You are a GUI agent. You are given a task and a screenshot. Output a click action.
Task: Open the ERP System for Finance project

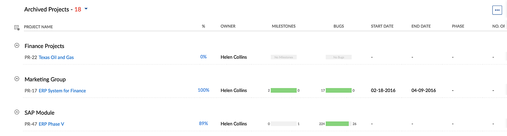click(62, 91)
